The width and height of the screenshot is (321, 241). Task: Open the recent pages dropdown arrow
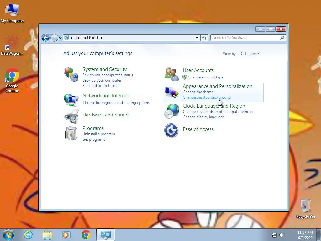[x=61, y=38]
